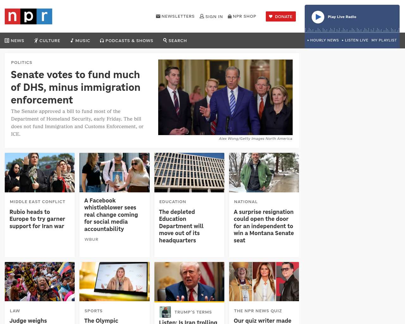Click the Trump's Terms podcast icon
The height and width of the screenshot is (324, 405).
point(165,312)
